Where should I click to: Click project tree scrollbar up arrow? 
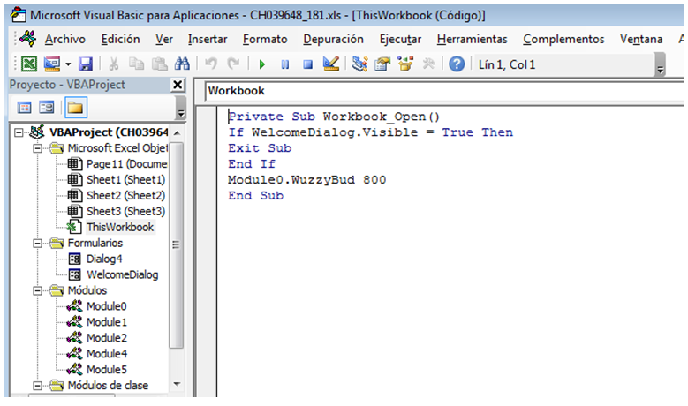177,133
